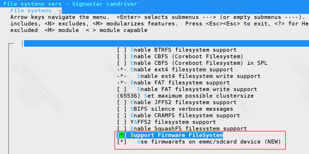Viewport: 309px width, 154px height.
Task: Uncheck the Support Firmware FileSystem checkbox
Action: pos(122,135)
